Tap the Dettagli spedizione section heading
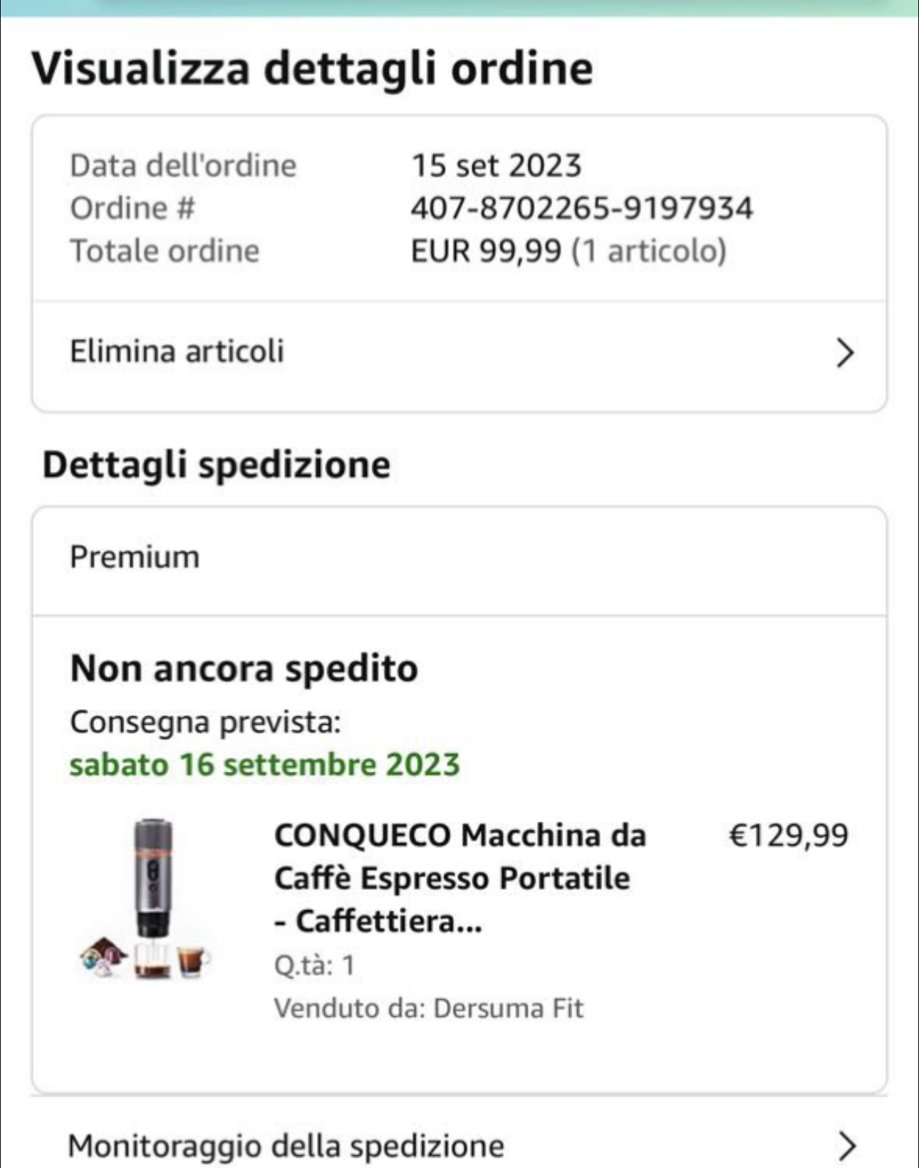The height and width of the screenshot is (1168, 919). coord(217,465)
